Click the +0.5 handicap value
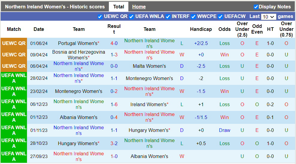This screenshot has width=296, height=164. click(201, 143)
